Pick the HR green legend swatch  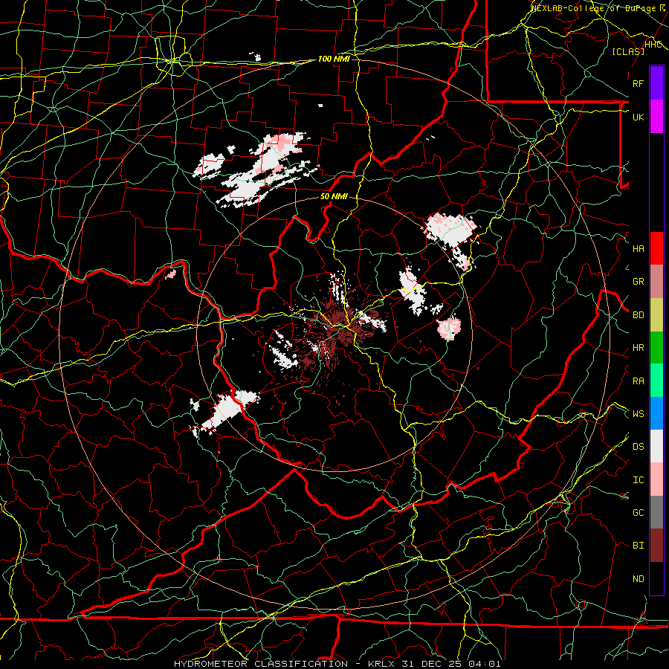[656, 347]
